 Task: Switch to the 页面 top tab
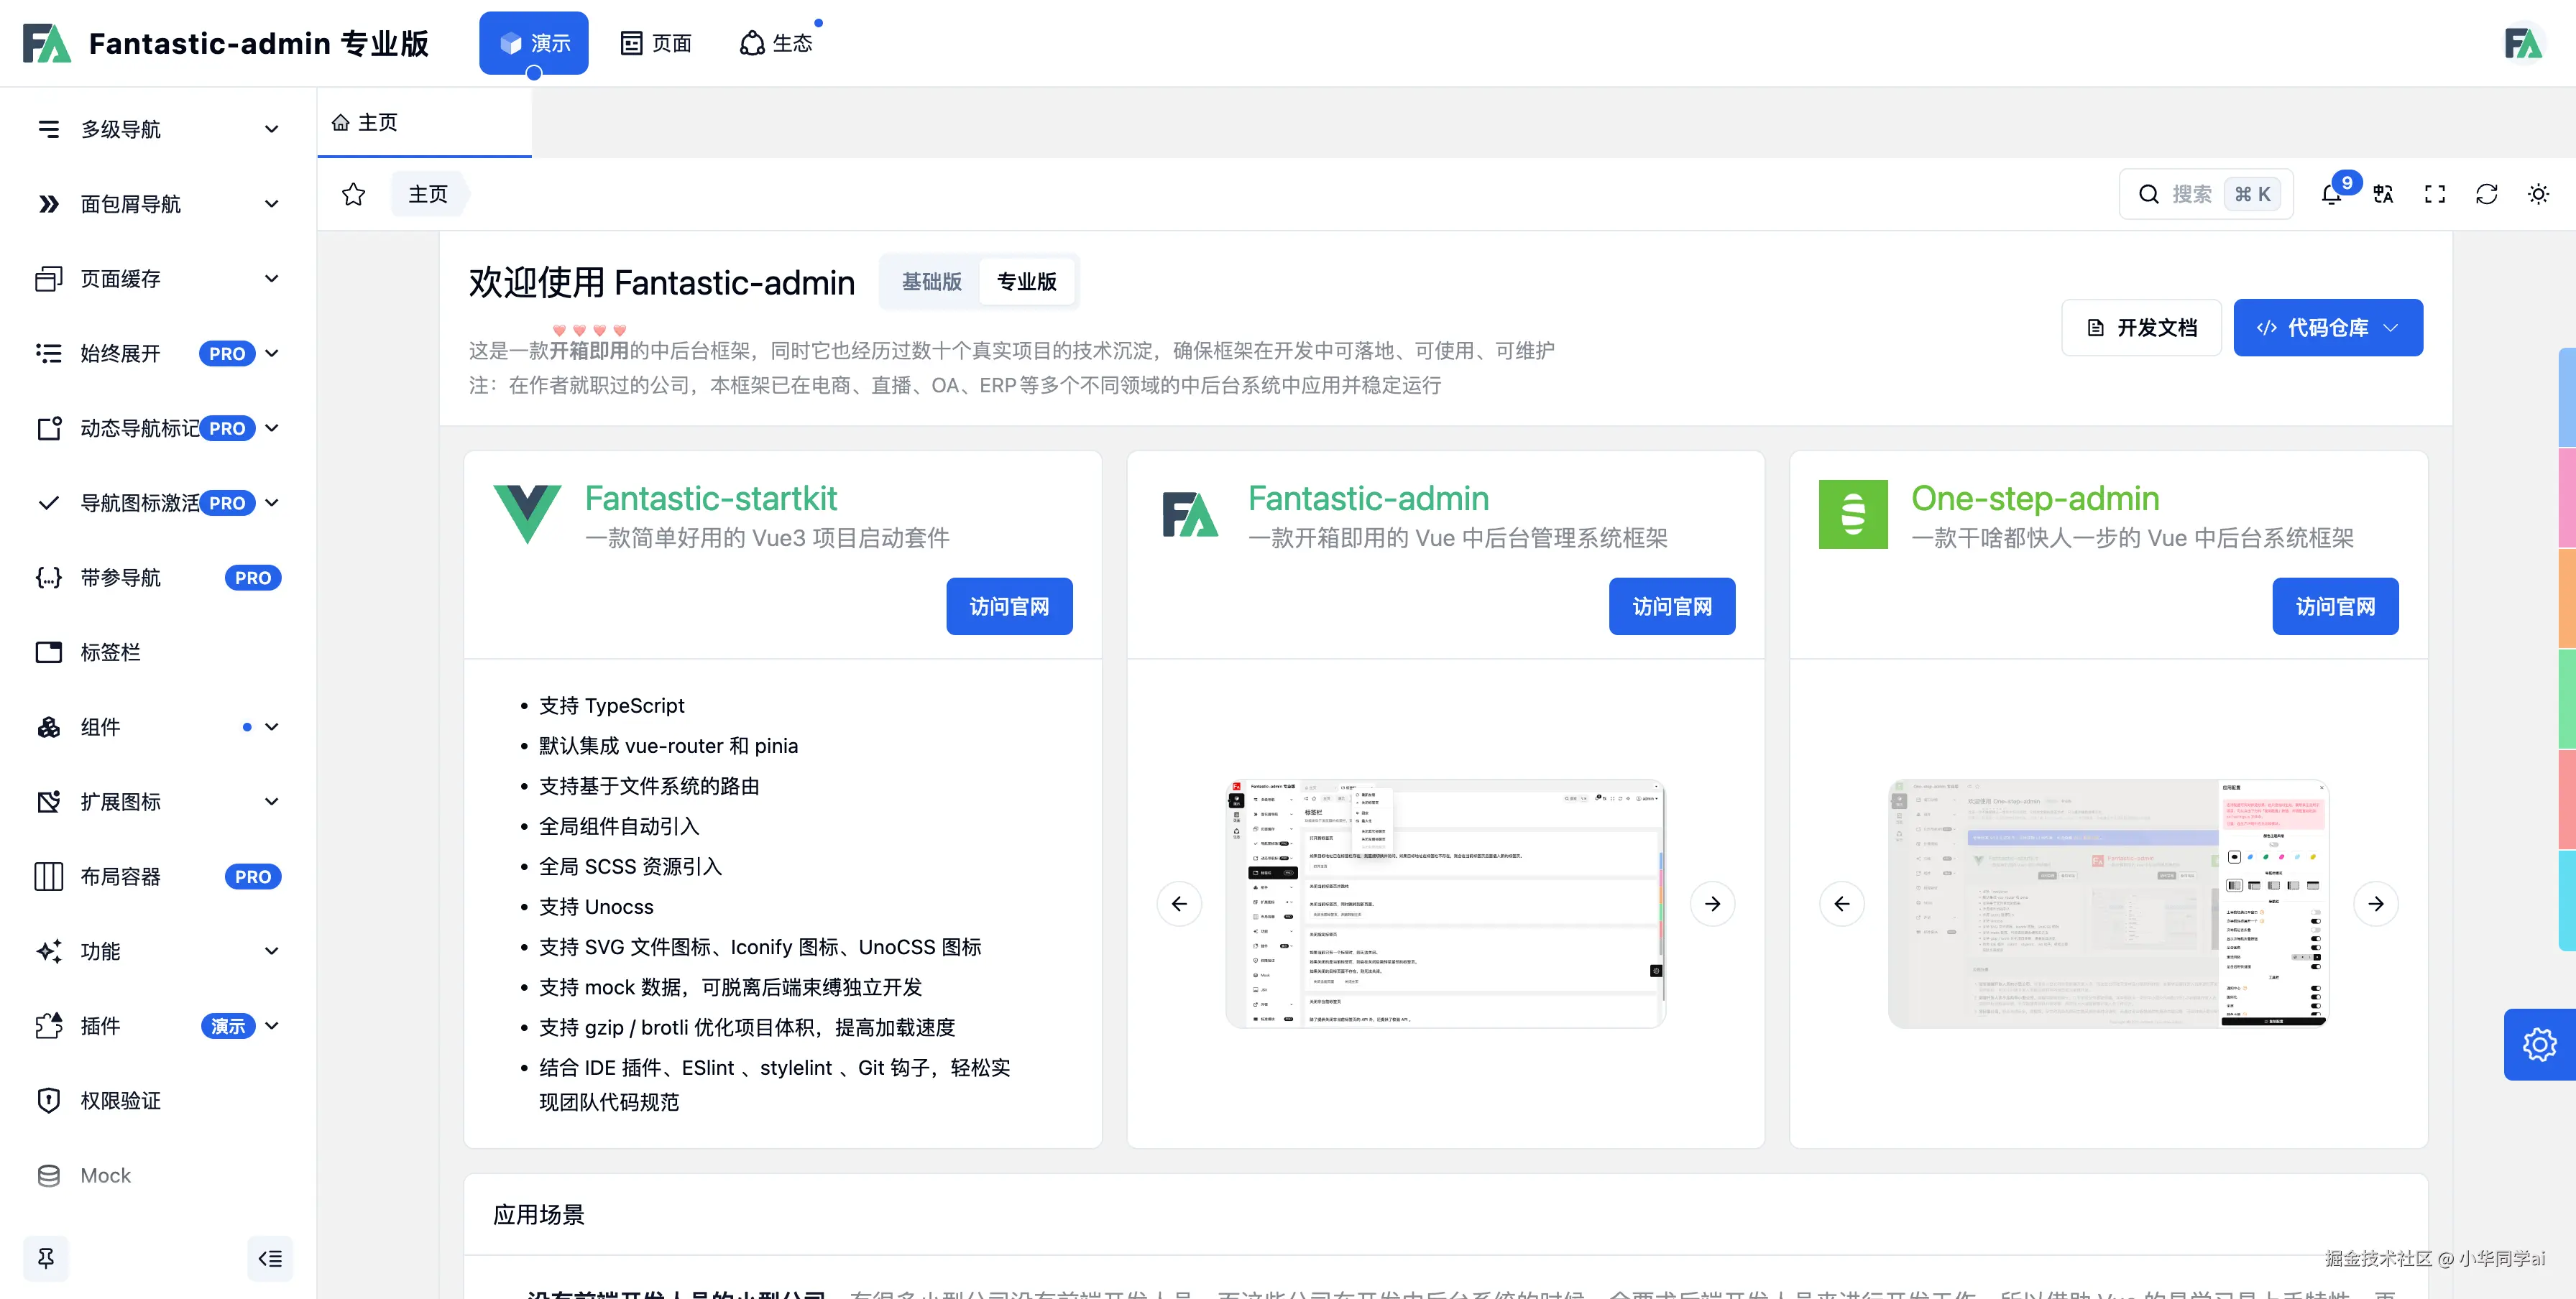pyautogui.click(x=656, y=43)
